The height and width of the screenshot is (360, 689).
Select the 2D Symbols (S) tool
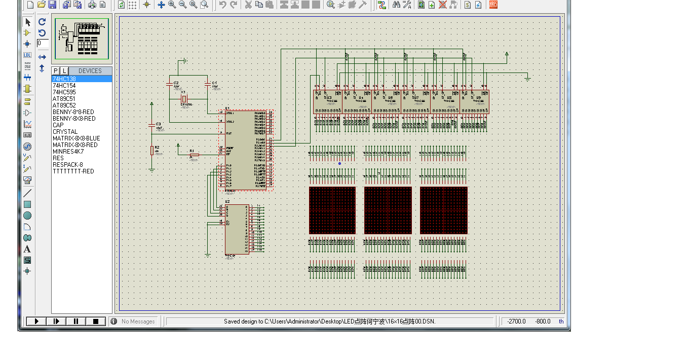coord(27,260)
